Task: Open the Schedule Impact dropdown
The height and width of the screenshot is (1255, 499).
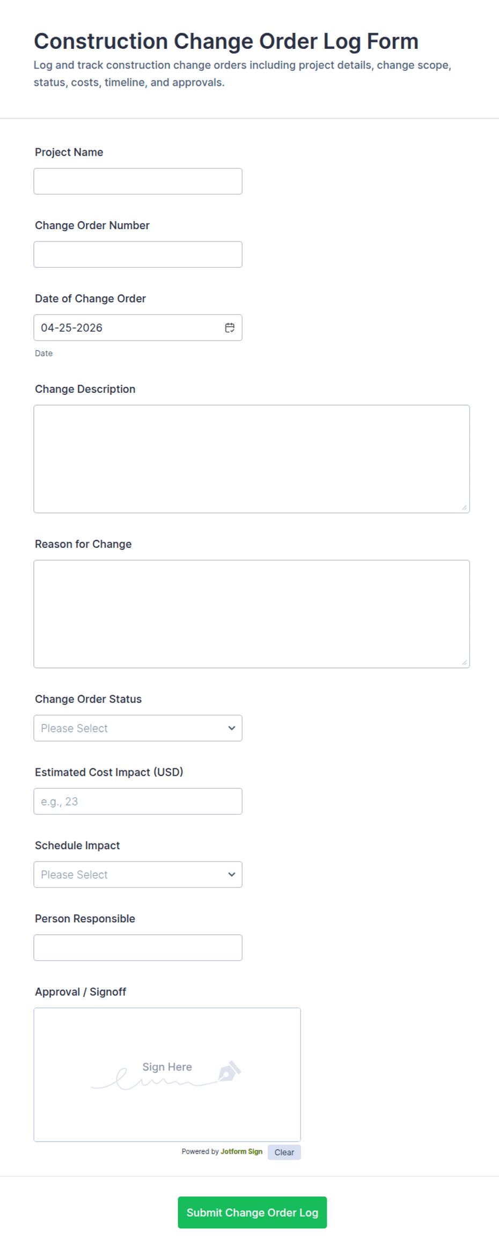Action: coord(137,875)
